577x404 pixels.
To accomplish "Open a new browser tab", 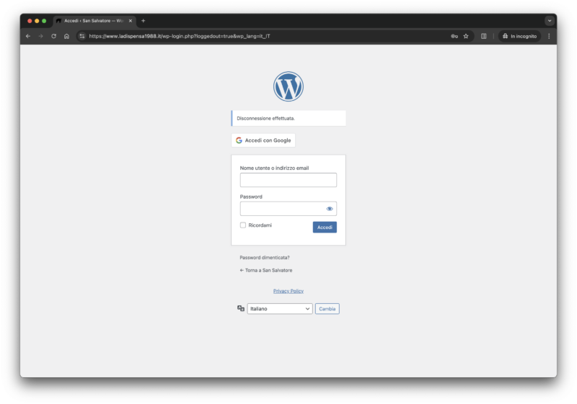I will (143, 21).
